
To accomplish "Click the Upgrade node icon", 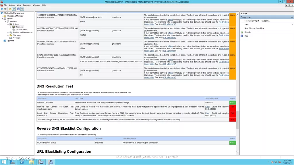I will (x=5, y=41).
